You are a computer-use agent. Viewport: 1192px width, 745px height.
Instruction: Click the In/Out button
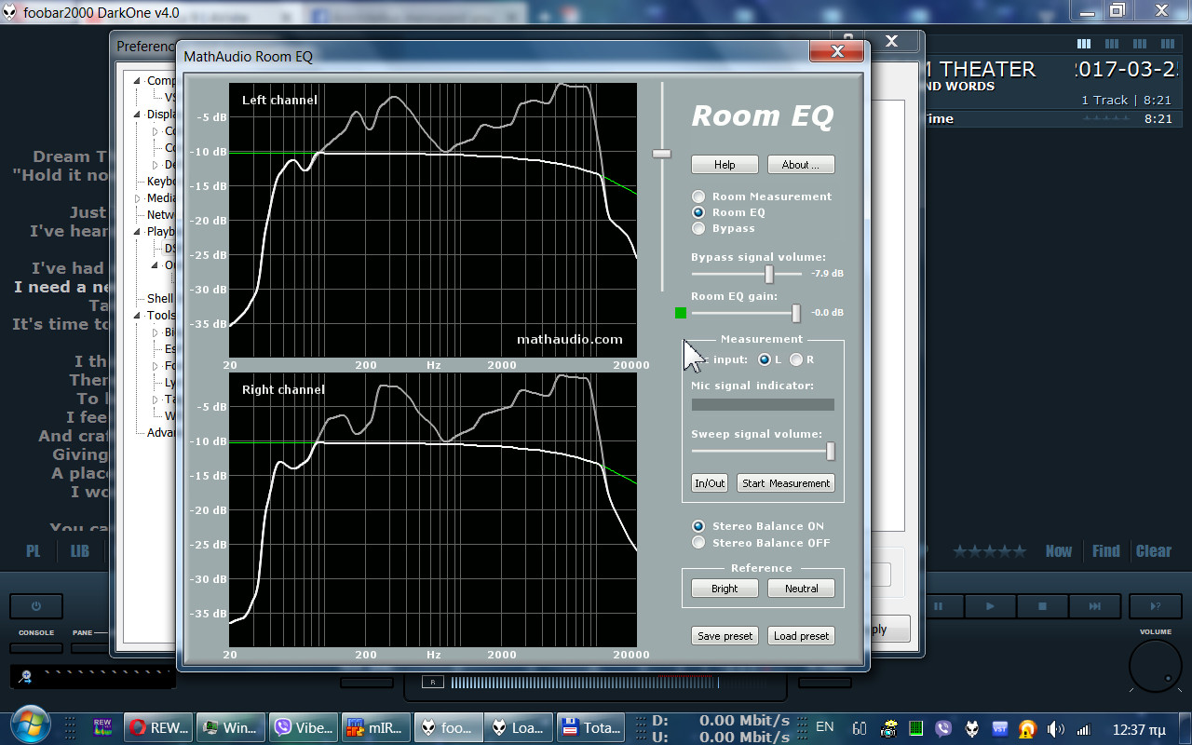point(710,483)
